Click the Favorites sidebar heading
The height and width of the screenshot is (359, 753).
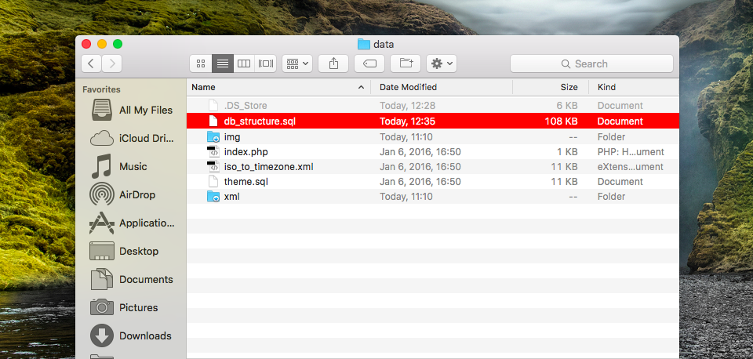click(x=101, y=89)
